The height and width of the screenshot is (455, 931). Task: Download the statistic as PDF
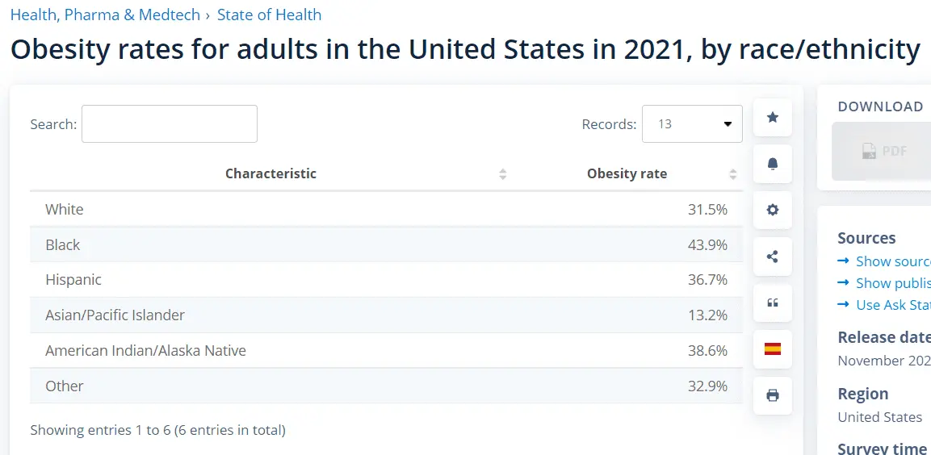[x=884, y=151]
